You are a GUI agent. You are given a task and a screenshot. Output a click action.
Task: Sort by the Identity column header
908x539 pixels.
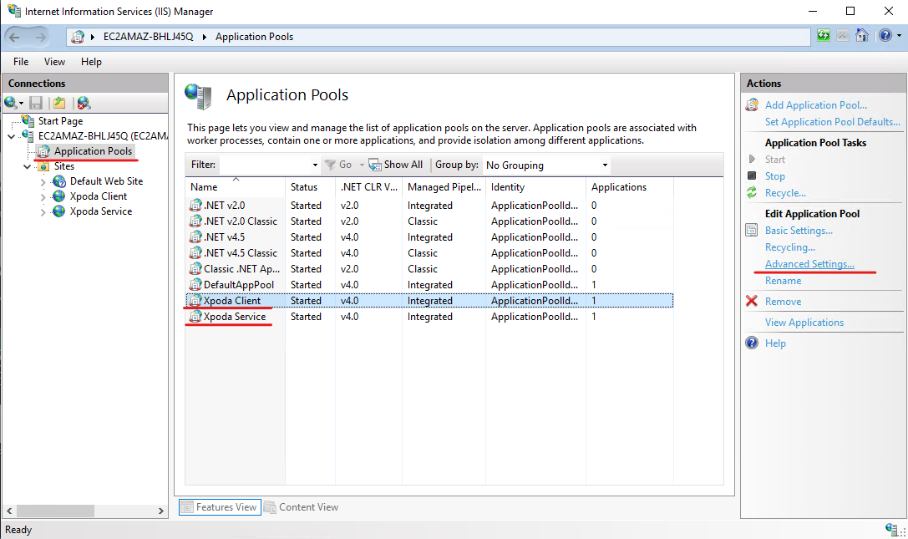coord(535,187)
